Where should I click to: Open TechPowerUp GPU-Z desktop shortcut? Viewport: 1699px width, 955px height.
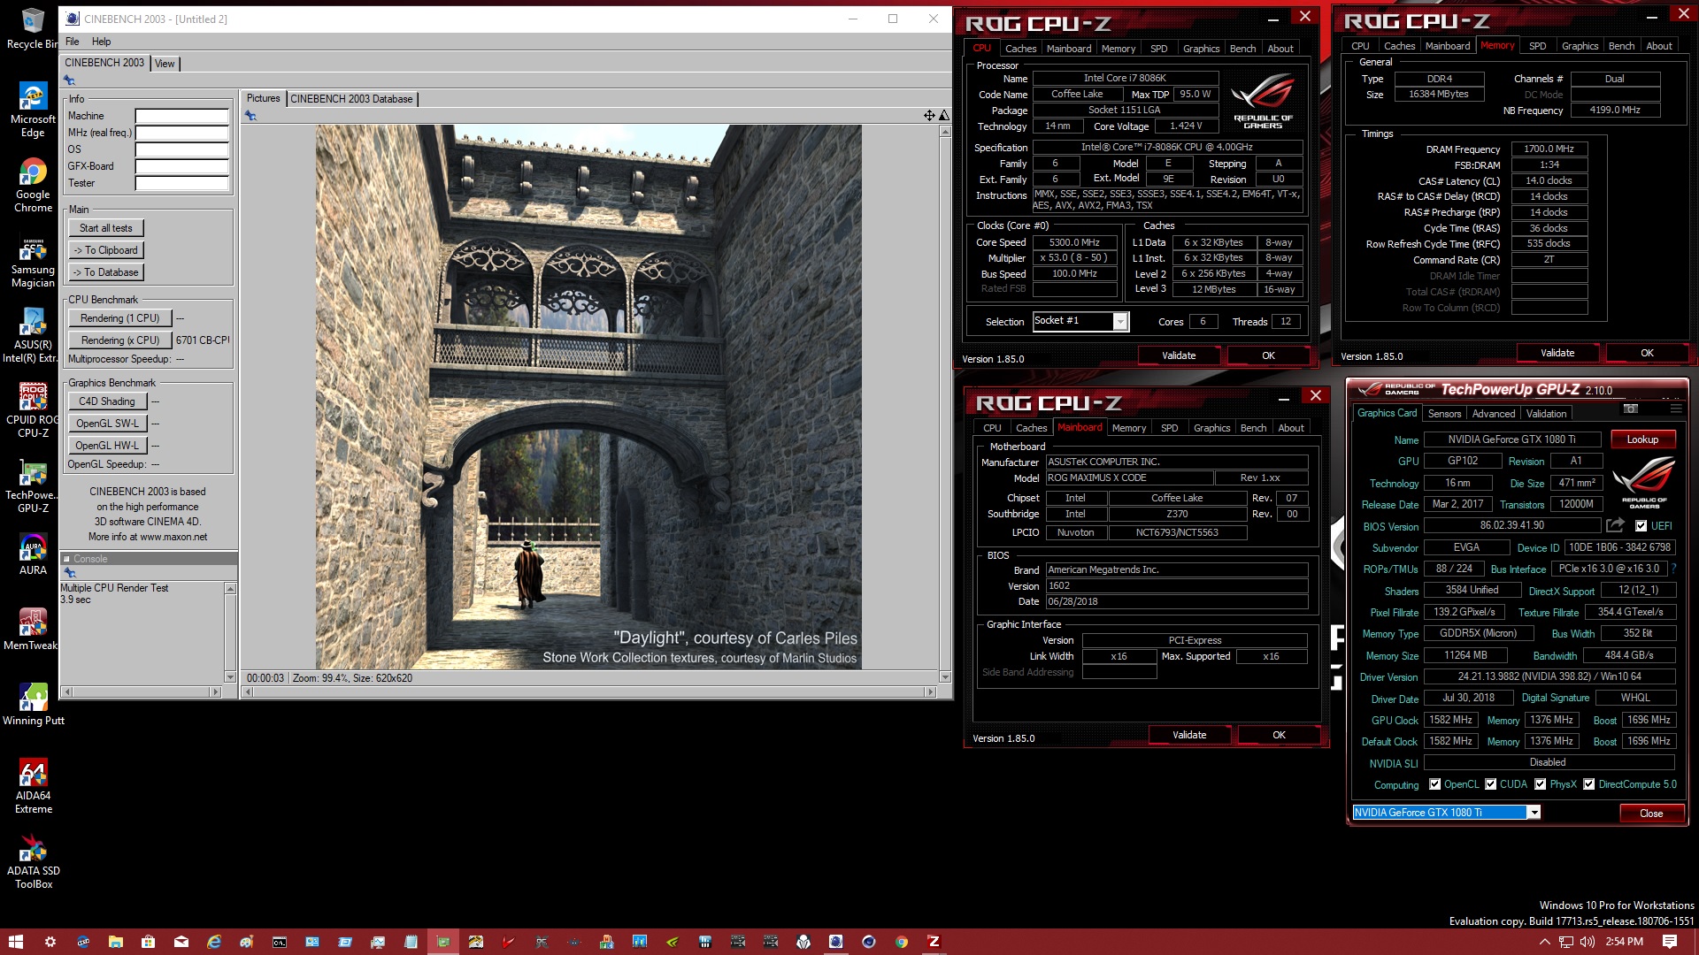[x=32, y=485]
